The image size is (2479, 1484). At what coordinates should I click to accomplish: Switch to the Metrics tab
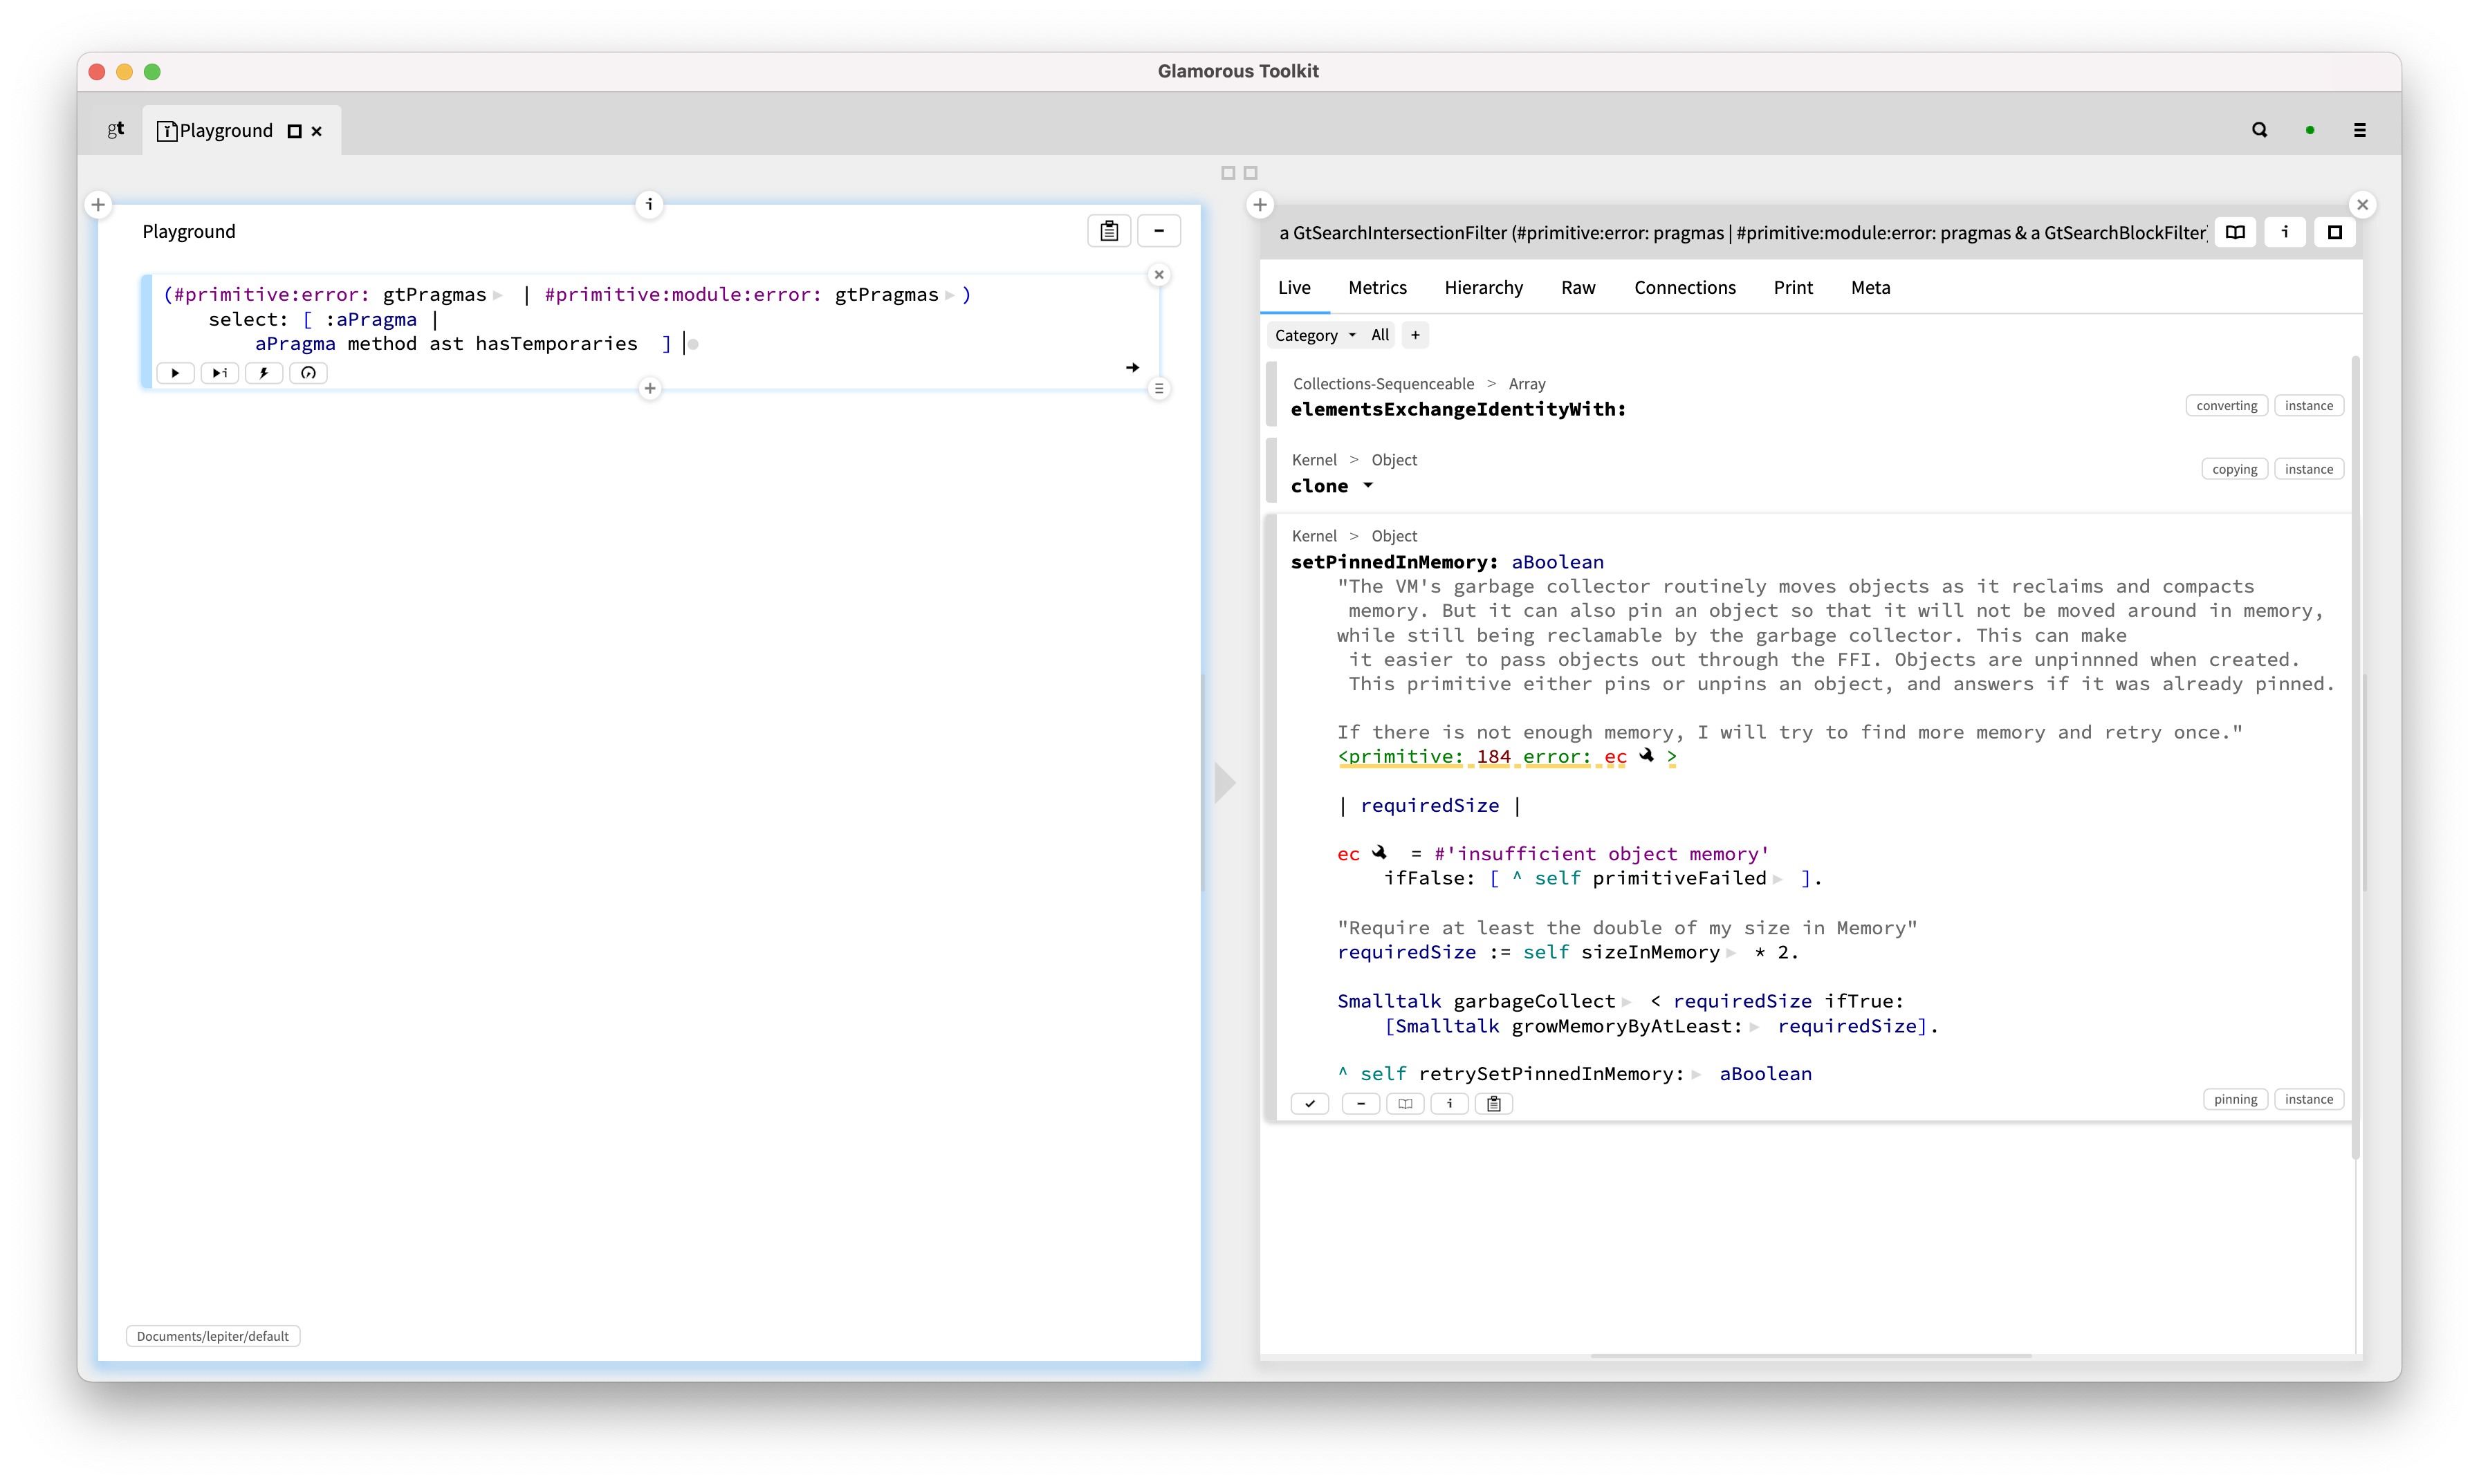(x=1376, y=287)
